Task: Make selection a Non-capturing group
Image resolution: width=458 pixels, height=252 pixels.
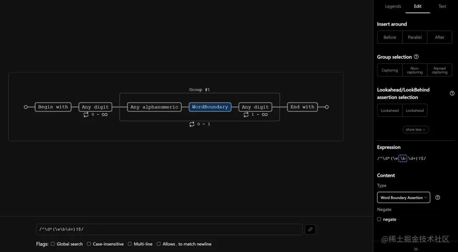Action: click(415, 70)
